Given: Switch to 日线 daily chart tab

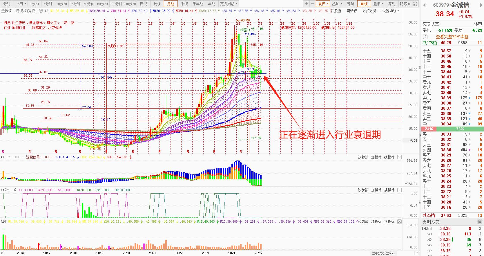Looking at the screenshot, I should [143, 4].
